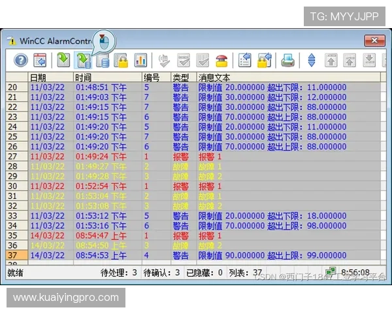Select row header 27
The image size is (392, 314).
click(x=17, y=156)
